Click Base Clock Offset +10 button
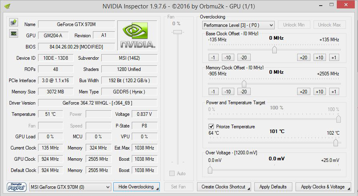Image resolution: width=358 pixels, height=196 pixels. tap(320, 58)
